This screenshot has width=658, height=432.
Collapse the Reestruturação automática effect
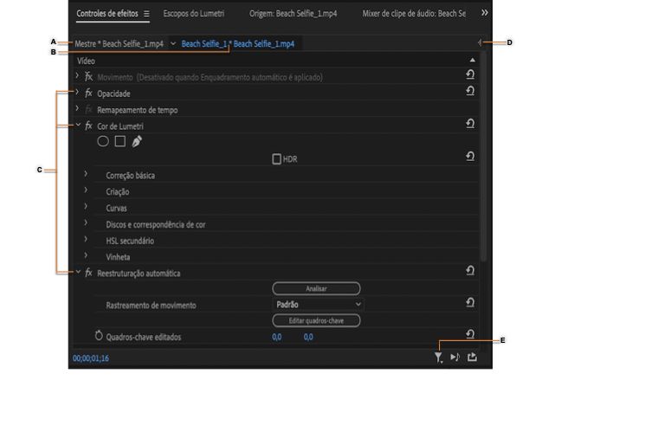tap(78, 272)
